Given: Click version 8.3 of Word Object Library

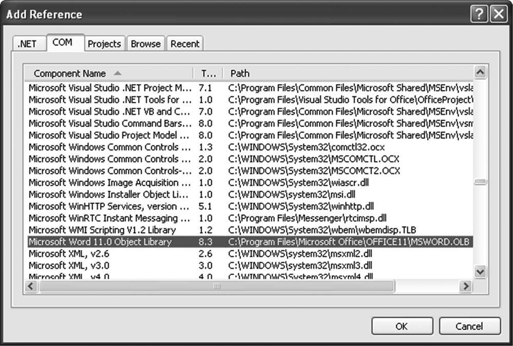Looking at the screenshot, I should click(206, 242).
